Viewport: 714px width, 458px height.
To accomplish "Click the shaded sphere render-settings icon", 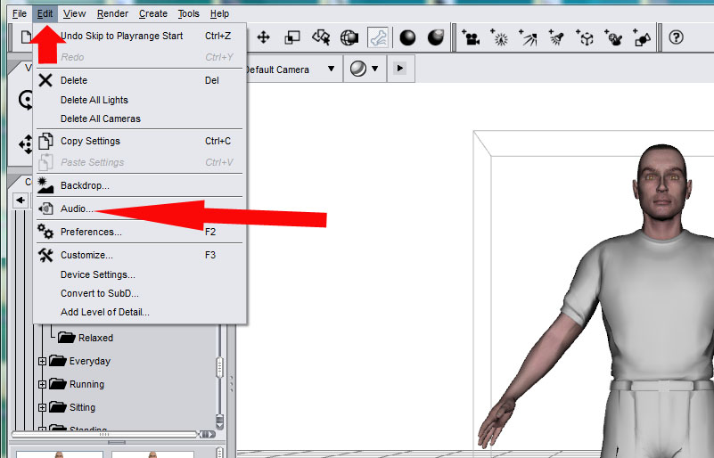I will point(436,37).
